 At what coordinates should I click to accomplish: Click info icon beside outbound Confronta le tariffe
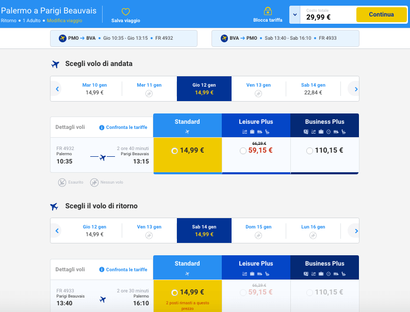102,127
